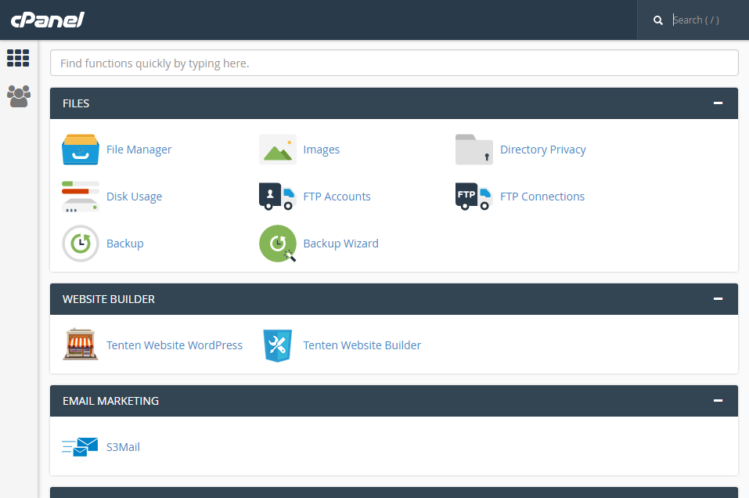The image size is (749, 498).
Task: Open the File Manager icon
Action: (81, 150)
